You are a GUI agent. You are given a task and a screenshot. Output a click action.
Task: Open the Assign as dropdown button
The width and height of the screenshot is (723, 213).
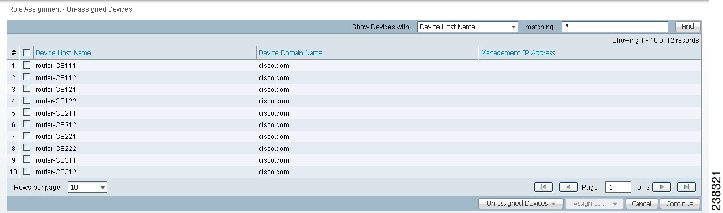click(595, 204)
